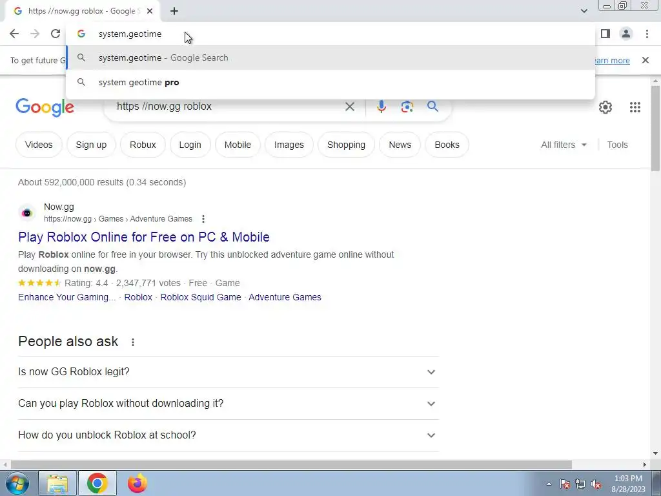Filter results by Images

[x=289, y=145]
